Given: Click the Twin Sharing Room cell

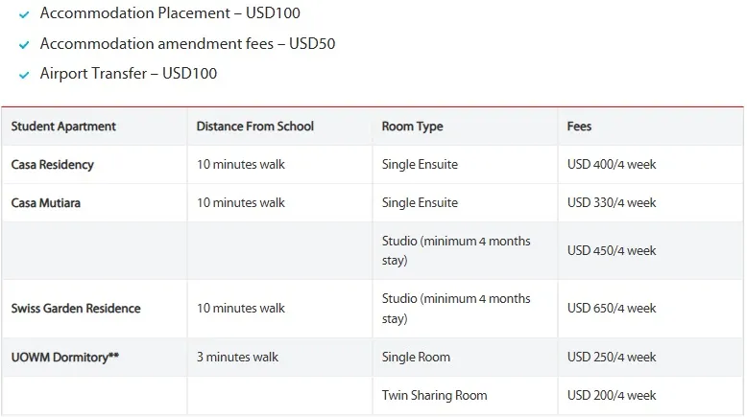Looking at the screenshot, I should pyautogui.click(x=434, y=396).
